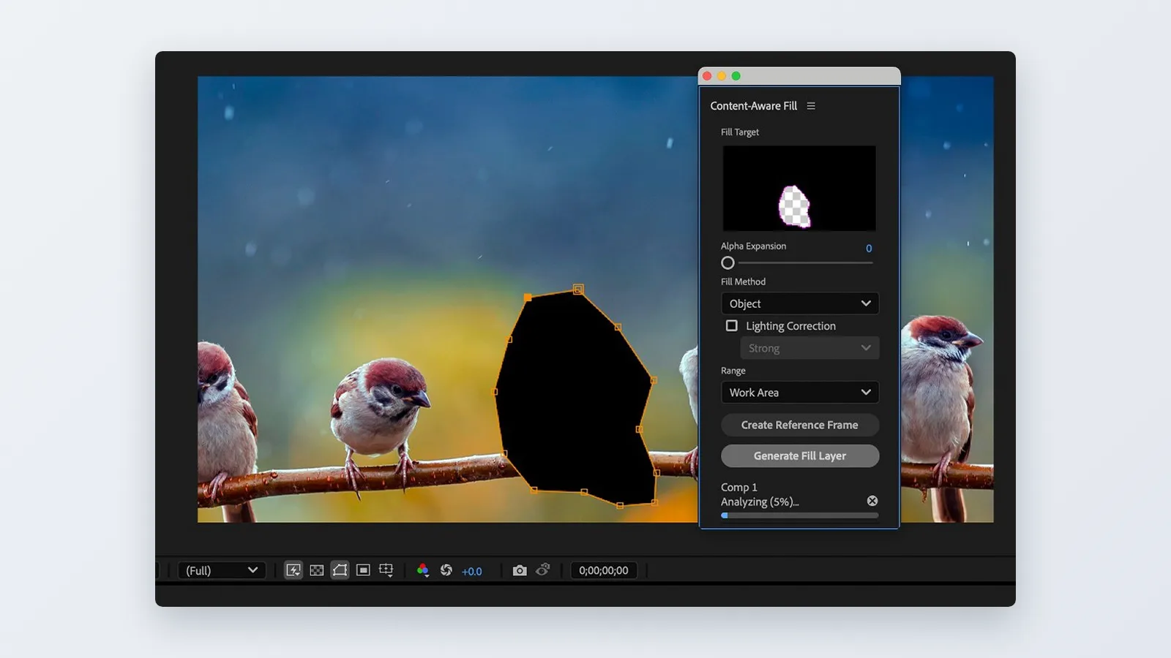
Task: Click Fill Target preview thumbnail
Action: [x=799, y=188]
